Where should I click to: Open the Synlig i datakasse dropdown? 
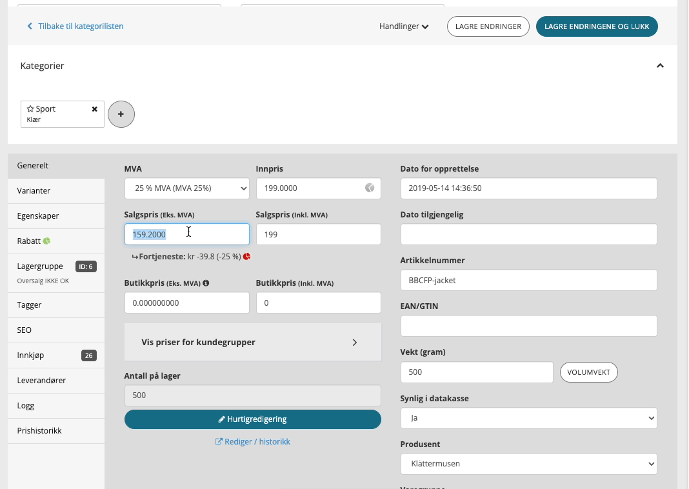tap(528, 418)
